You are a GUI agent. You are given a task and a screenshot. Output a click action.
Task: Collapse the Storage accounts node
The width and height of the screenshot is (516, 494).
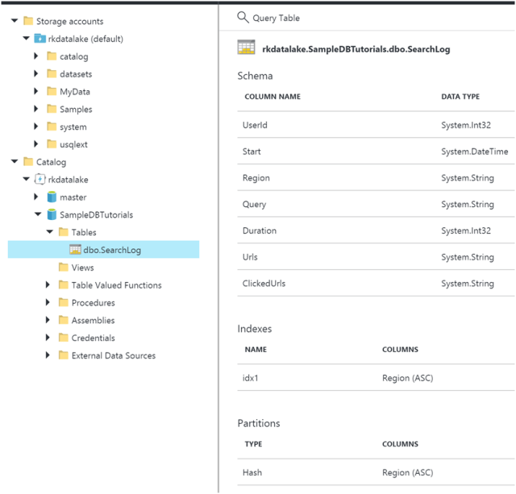pos(15,21)
